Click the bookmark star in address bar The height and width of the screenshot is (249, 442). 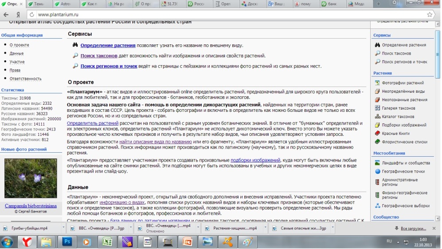(x=429, y=15)
